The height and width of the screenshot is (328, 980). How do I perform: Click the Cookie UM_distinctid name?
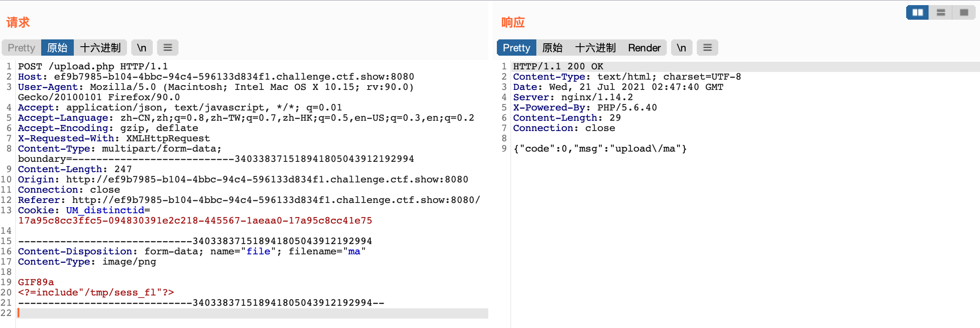pyautogui.click(x=105, y=210)
